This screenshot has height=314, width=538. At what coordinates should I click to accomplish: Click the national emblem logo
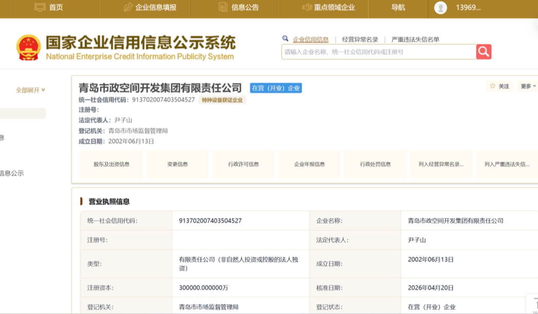pos(28,48)
